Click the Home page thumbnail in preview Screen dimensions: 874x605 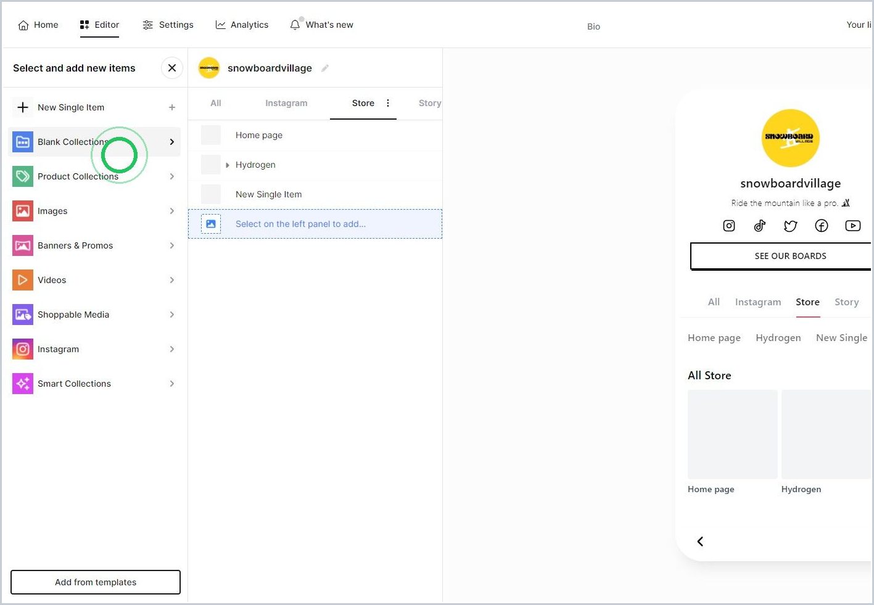tap(733, 434)
